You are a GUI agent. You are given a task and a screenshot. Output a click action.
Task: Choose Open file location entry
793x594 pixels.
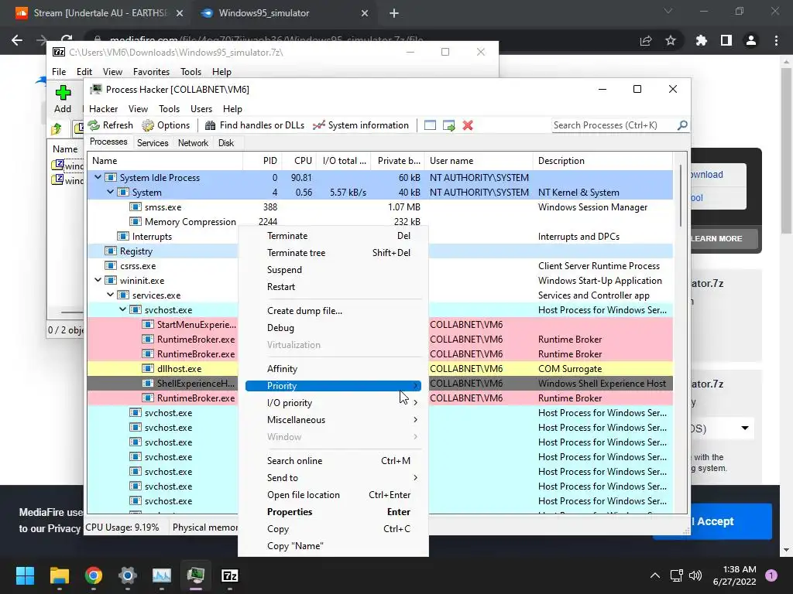[x=333, y=495]
